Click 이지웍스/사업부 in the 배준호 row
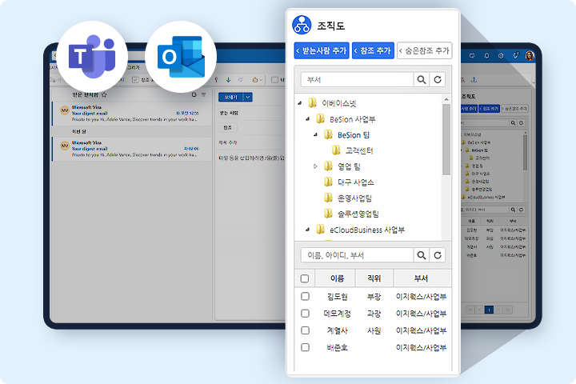The height and width of the screenshot is (384, 576). click(x=421, y=347)
